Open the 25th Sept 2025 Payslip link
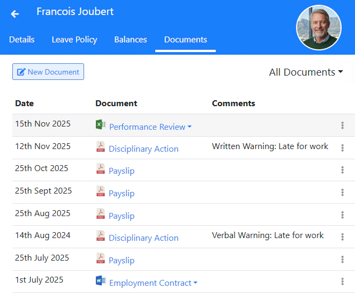355x296 pixels. (x=122, y=194)
